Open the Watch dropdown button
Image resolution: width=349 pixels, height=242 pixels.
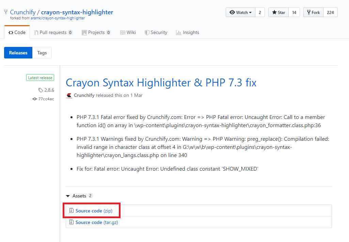pyautogui.click(x=241, y=13)
